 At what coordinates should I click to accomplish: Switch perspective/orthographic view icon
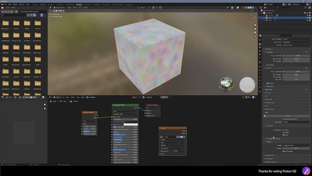tap(255, 36)
